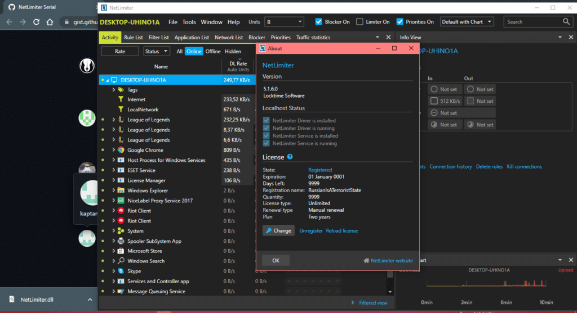577x313 pixels.
Task: Click the traffic chart for DESKTOP-UHINO1A
Action: (x=486, y=283)
